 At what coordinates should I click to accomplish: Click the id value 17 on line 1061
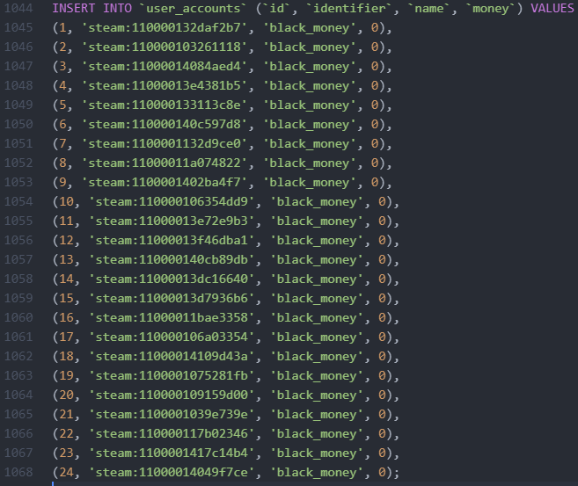coord(67,337)
